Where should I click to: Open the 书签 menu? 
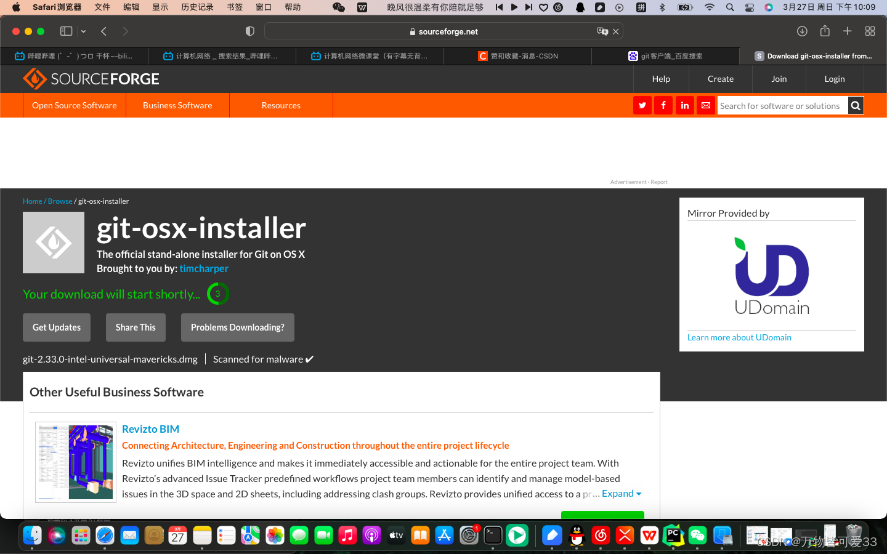[x=235, y=7]
